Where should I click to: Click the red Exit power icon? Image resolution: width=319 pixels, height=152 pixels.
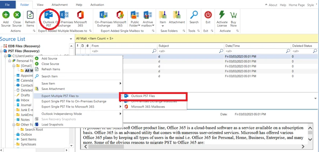[x=208, y=15]
